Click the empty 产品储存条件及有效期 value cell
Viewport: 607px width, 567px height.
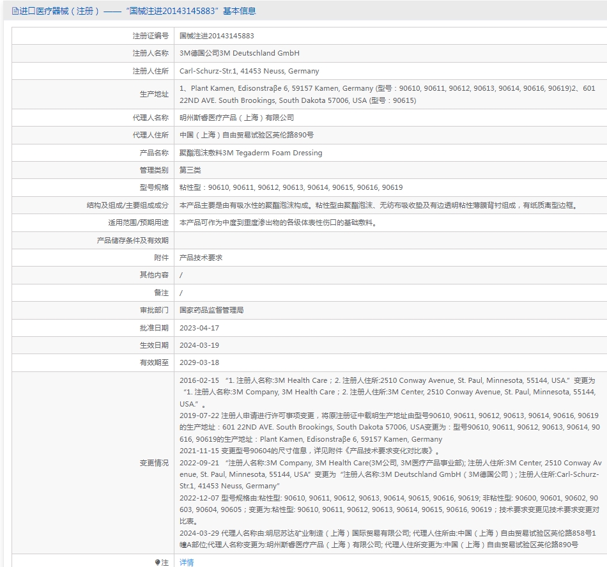tap(390, 240)
